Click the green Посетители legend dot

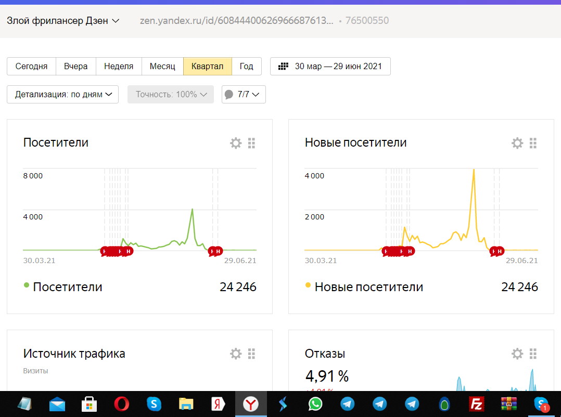[26, 285]
